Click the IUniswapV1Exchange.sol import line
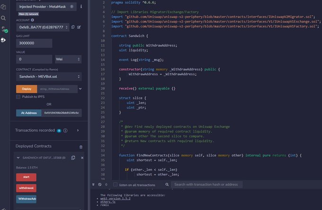 click(x=216, y=22)
